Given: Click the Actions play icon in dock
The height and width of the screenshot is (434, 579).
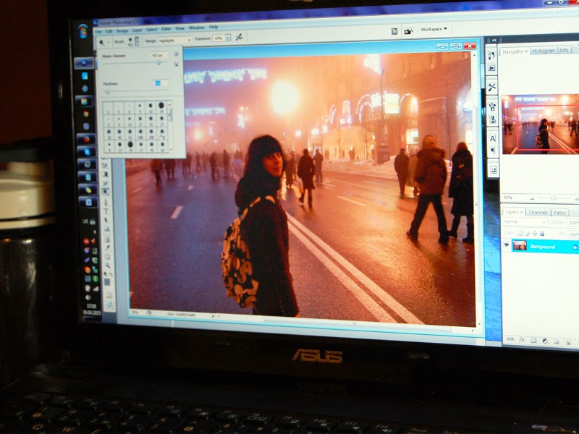Looking at the screenshot, I should point(492,68).
